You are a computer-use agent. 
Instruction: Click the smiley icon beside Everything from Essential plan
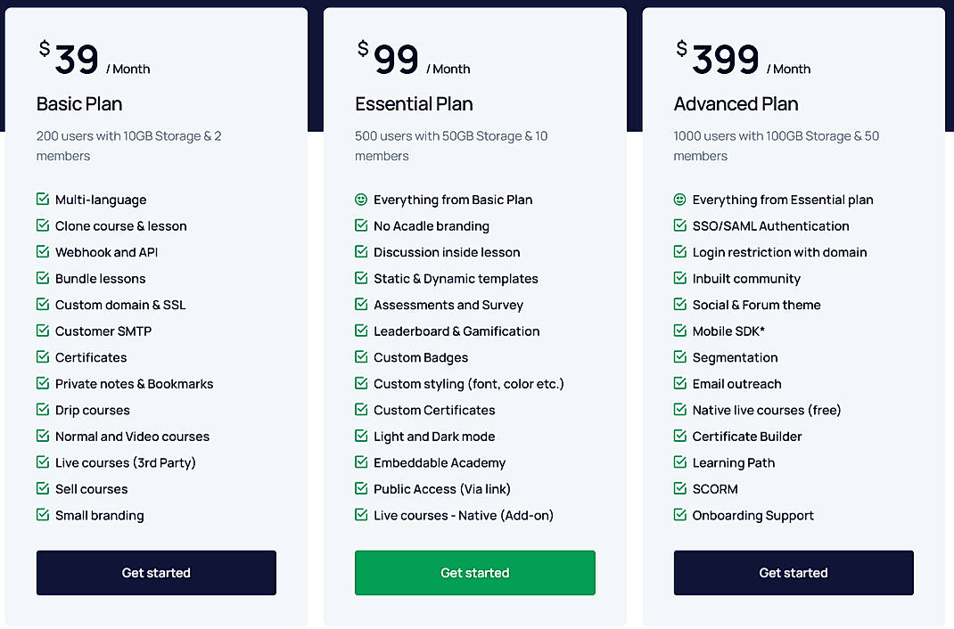(x=679, y=200)
